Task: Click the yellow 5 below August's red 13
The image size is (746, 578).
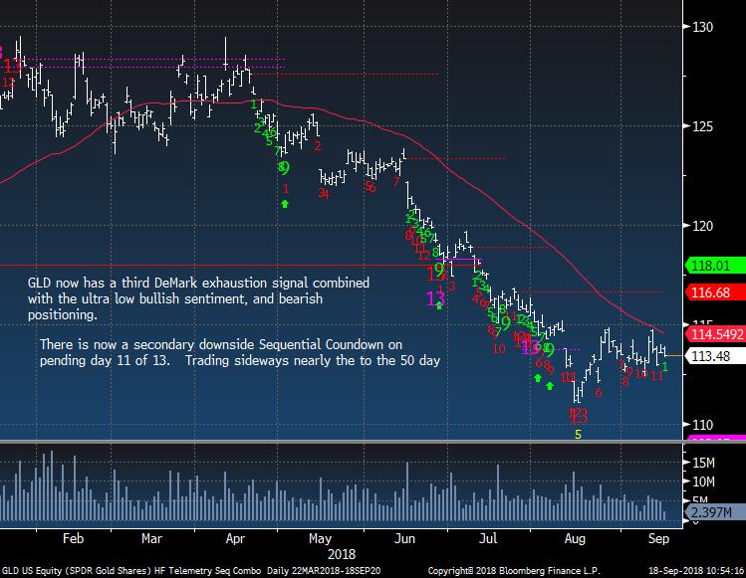Action: tap(578, 435)
